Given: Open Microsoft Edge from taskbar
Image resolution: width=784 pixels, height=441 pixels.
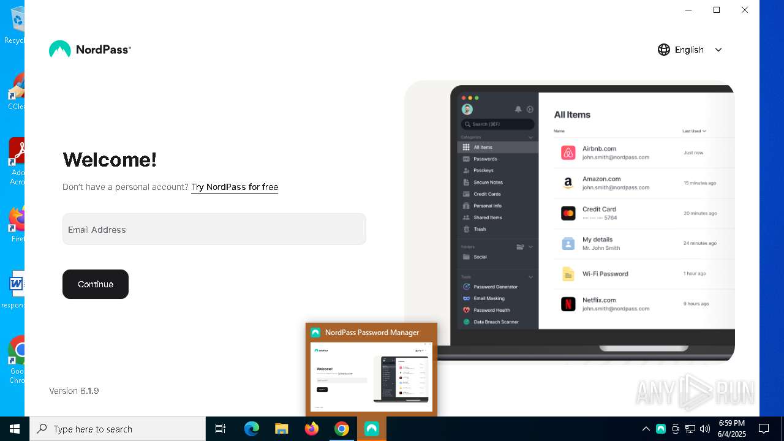Looking at the screenshot, I should pyautogui.click(x=252, y=429).
